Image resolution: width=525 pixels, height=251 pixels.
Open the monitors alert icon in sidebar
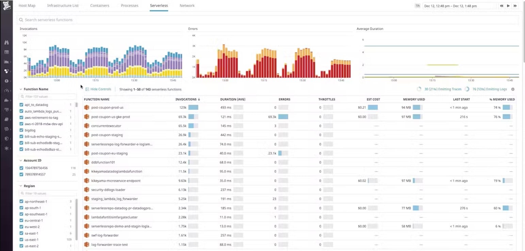pyautogui.click(x=6, y=81)
